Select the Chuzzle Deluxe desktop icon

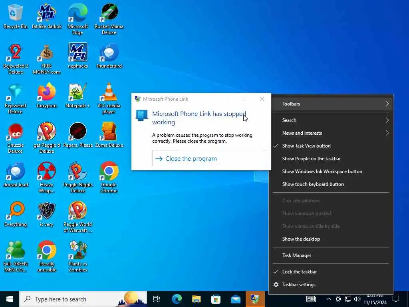coord(16,138)
